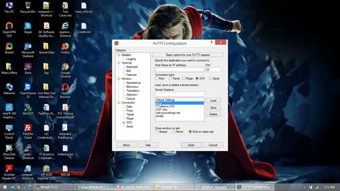Select the OpenVPN GUI desktop icon
This screenshot has width=340, height=191.
coord(9,30)
